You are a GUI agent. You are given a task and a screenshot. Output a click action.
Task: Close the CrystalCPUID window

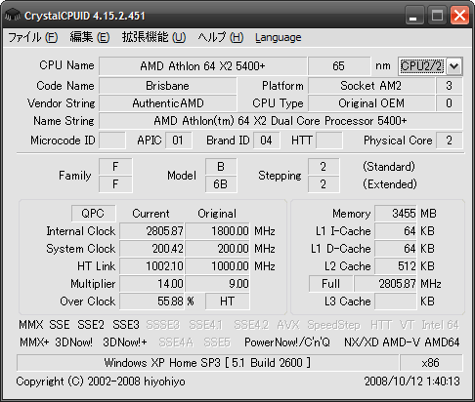459,16
